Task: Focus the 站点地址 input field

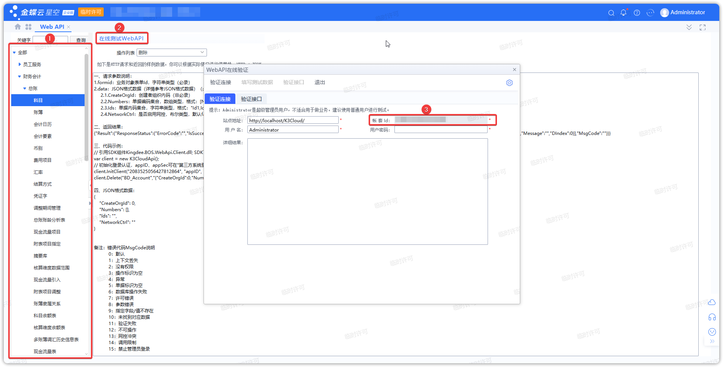Action: (293, 120)
